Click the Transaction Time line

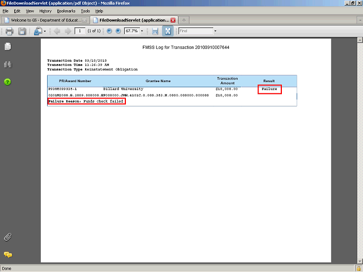[78, 65]
